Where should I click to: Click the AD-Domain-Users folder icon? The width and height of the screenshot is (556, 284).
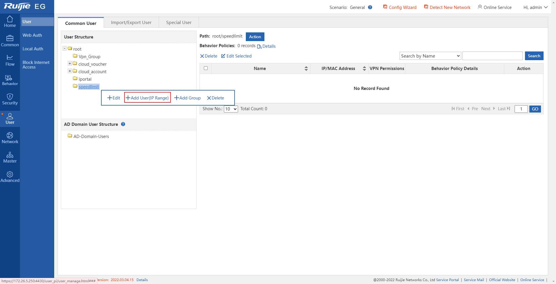(x=70, y=136)
